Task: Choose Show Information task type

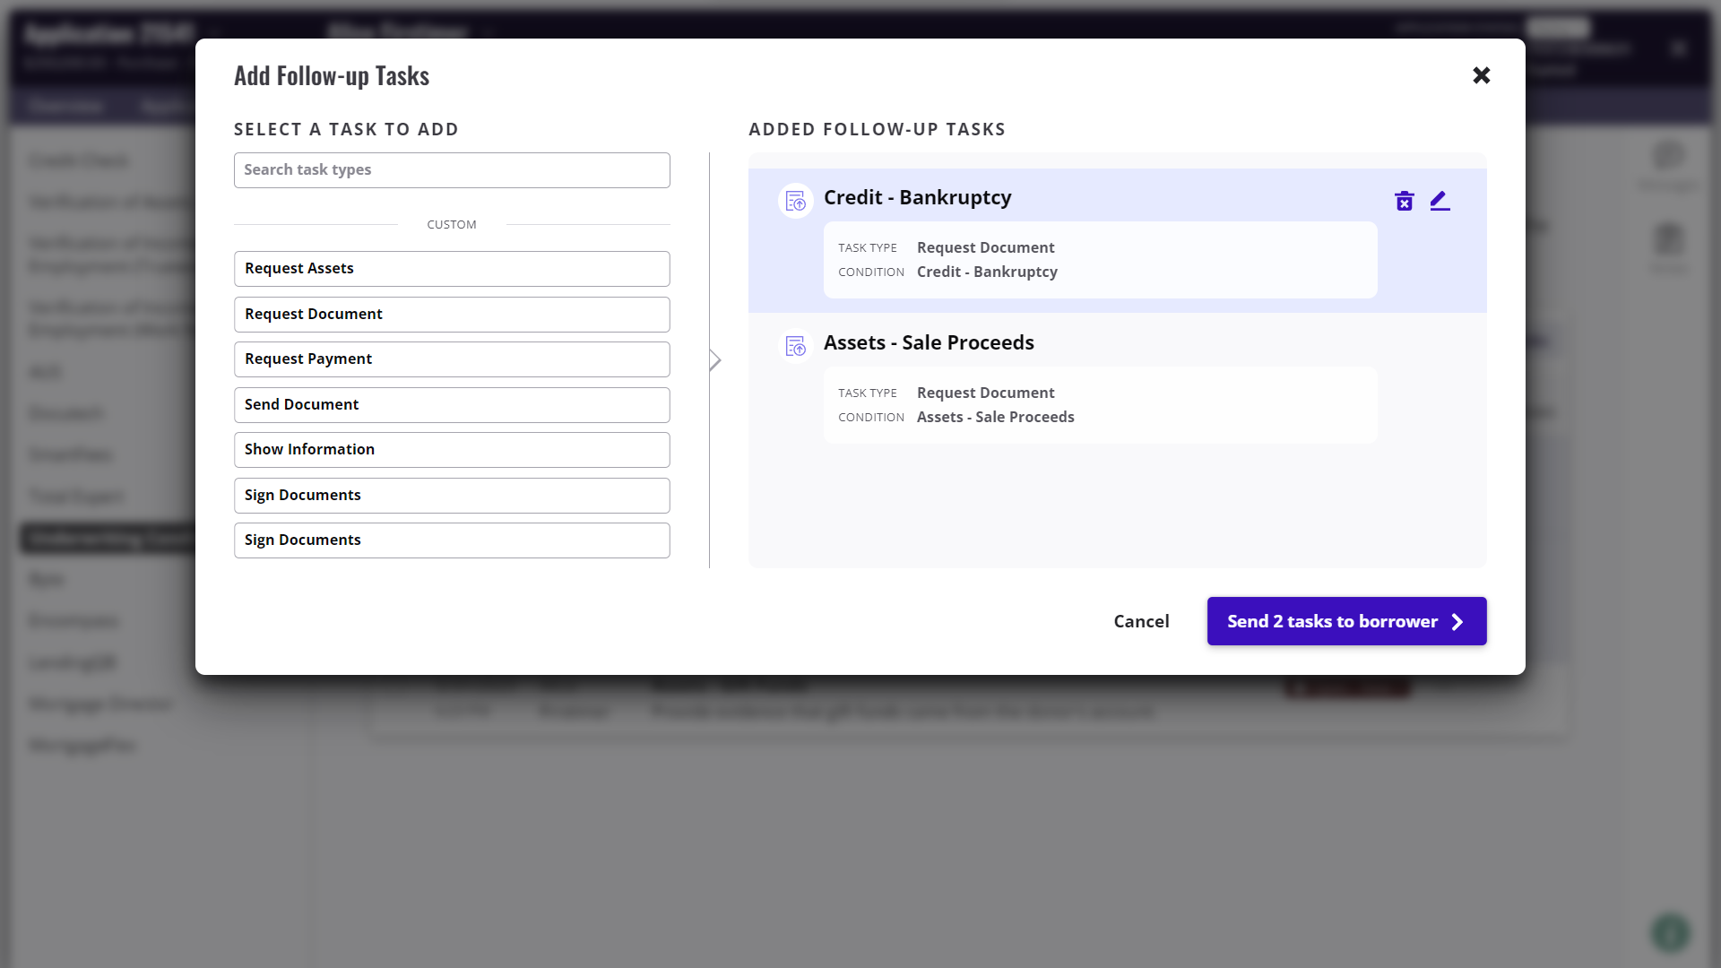Action: (452, 450)
